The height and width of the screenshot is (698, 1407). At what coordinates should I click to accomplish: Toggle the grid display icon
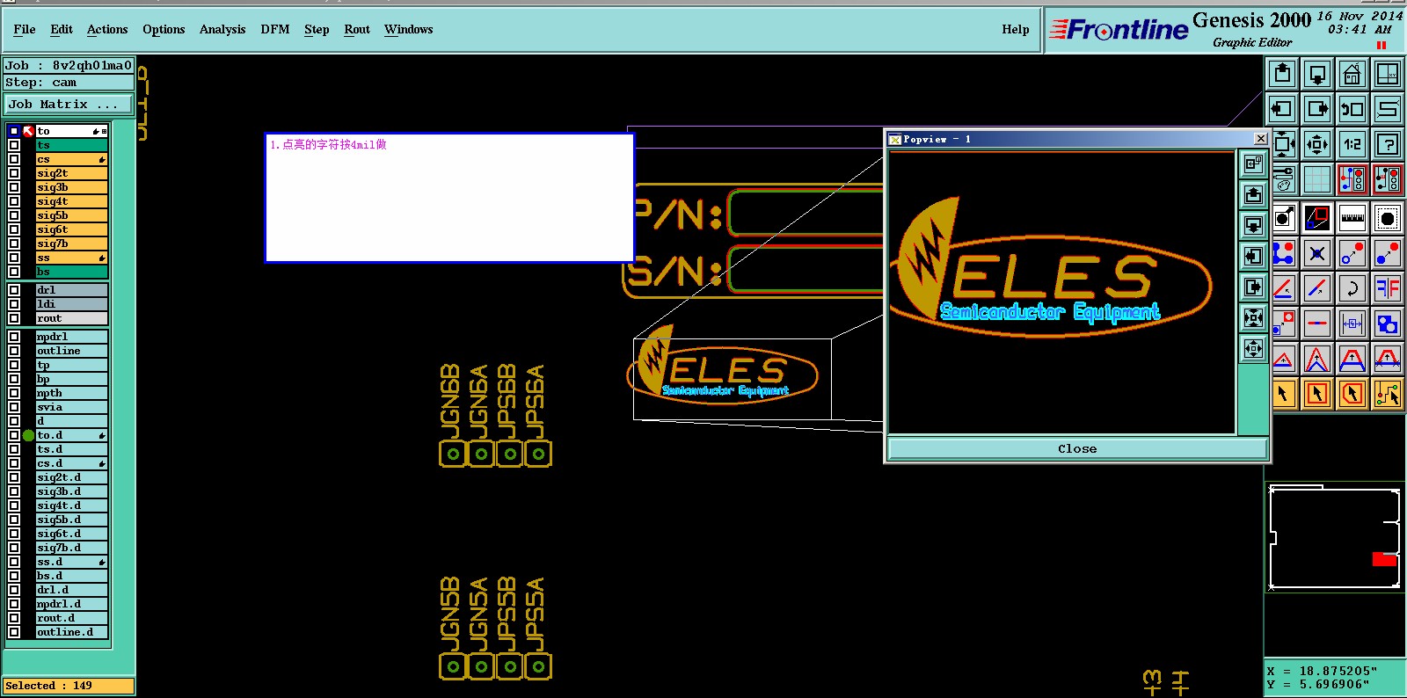(x=1317, y=179)
